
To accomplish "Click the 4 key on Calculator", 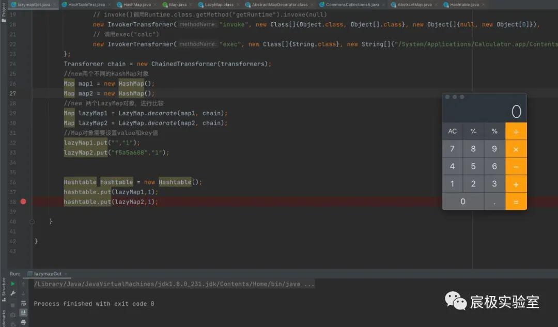I will [x=452, y=166].
